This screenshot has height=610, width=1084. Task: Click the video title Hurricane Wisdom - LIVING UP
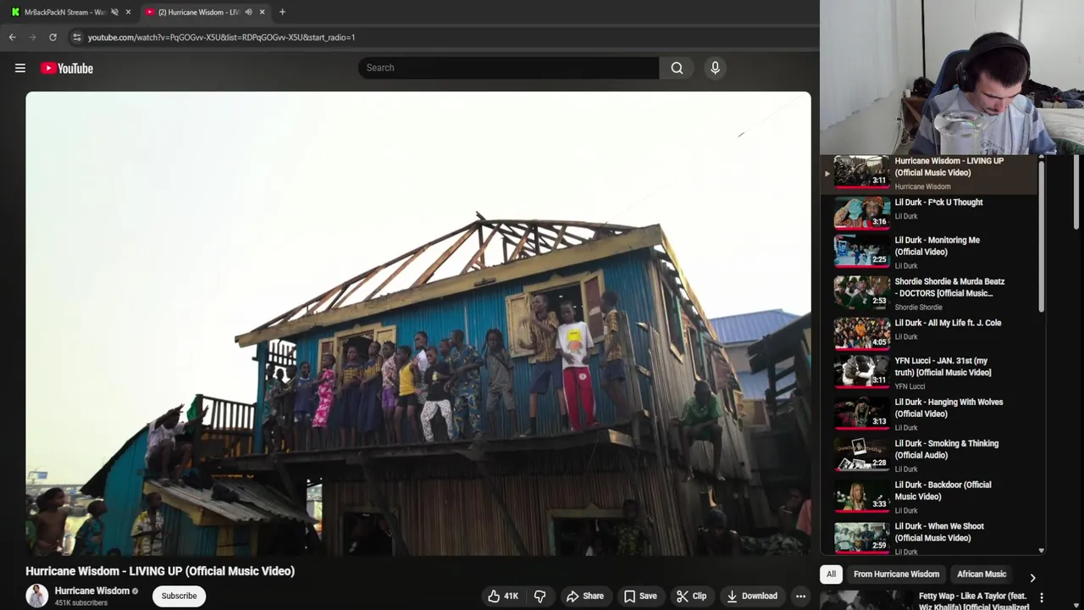[160, 571]
